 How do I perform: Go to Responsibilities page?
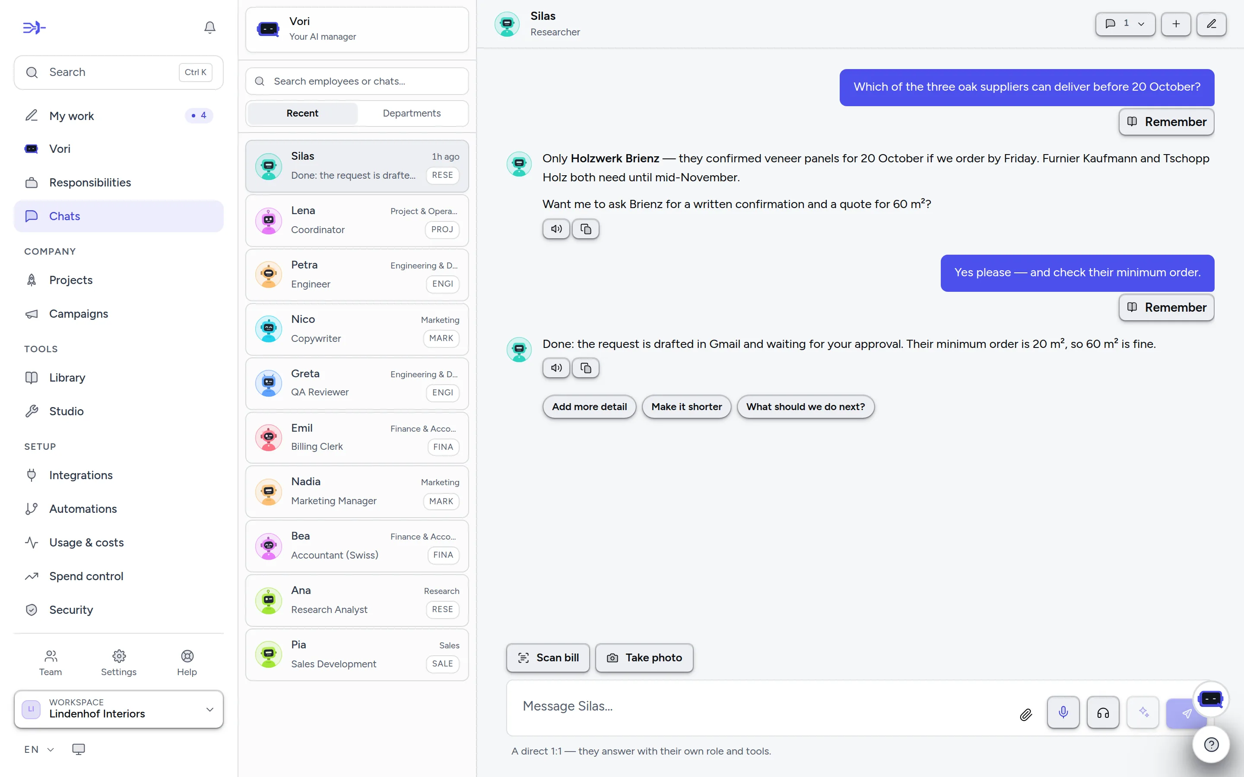coord(119,183)
